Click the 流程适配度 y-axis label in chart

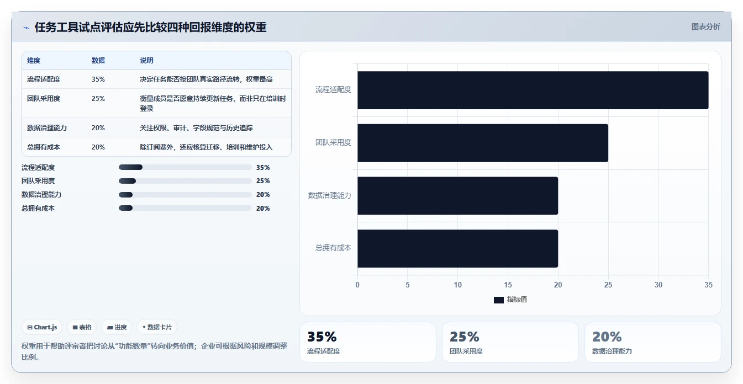pos(333,89)
